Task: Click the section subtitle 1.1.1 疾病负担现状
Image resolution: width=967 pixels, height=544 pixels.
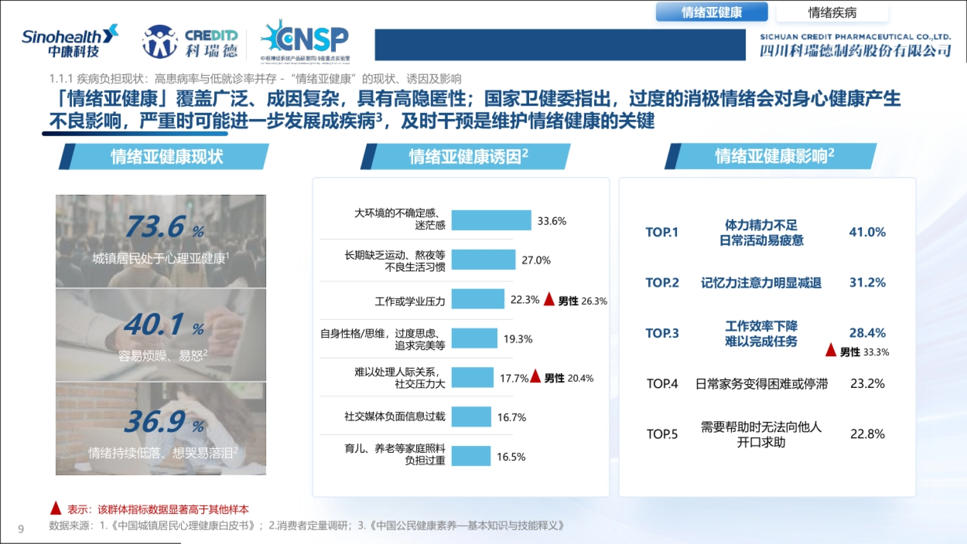Action: [255, 79]
